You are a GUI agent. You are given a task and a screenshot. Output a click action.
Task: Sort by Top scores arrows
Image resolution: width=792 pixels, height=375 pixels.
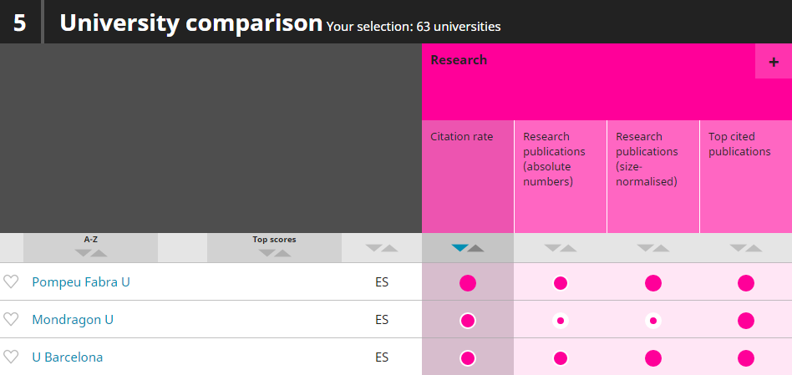click(x=274, y=252)
